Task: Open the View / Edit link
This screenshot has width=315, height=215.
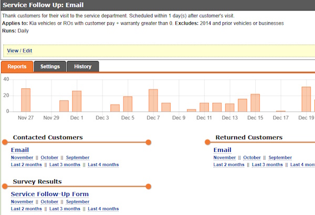Action: pos(19,50)
